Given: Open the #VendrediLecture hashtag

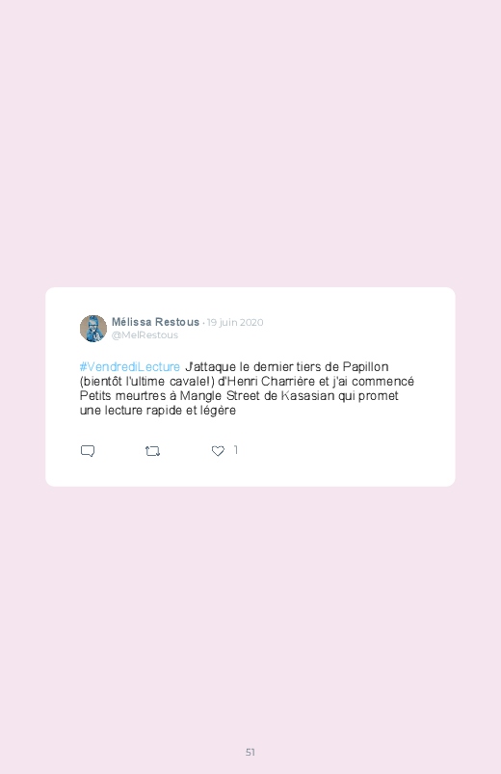Looking at the screenshot, I should point(130,367).
